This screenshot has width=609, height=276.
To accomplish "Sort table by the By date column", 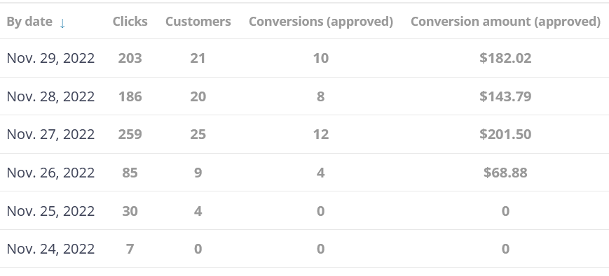I will [x=29, y=22].
